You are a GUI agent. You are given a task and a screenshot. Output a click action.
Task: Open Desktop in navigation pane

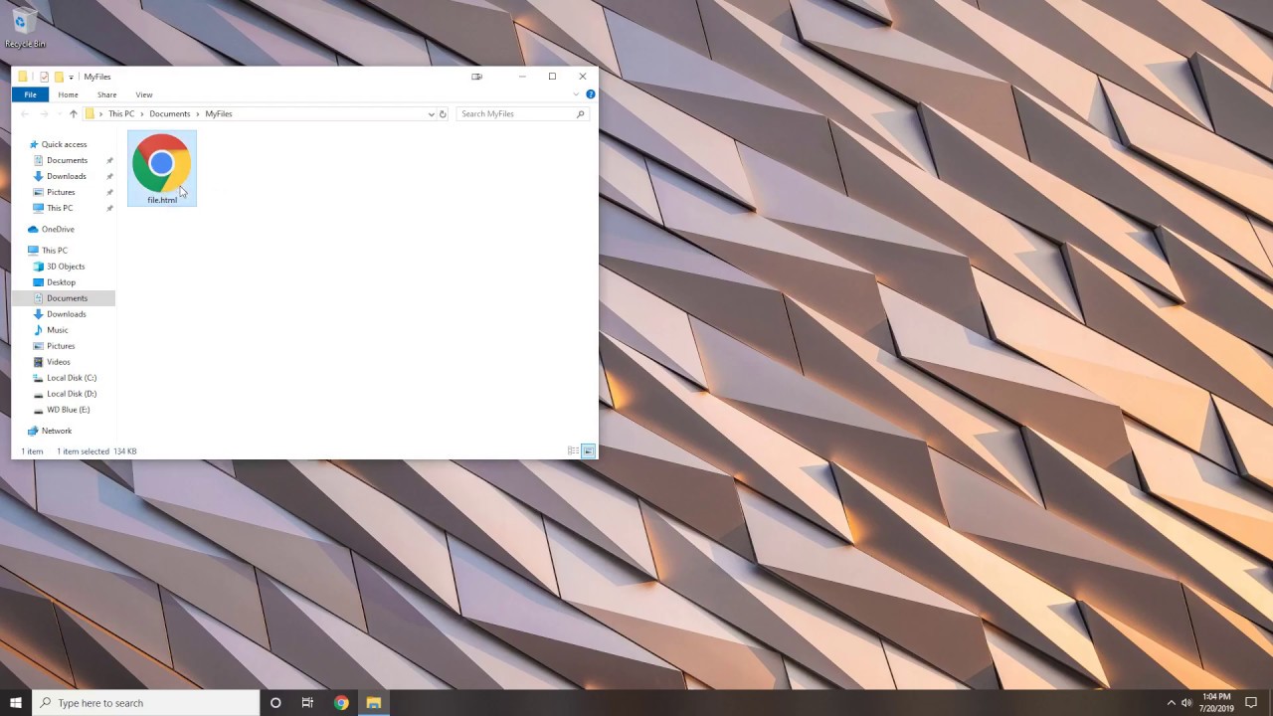coord(61,282)
